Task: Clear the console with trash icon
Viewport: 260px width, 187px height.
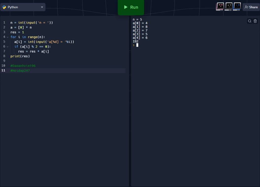Action: click(255, 21)
